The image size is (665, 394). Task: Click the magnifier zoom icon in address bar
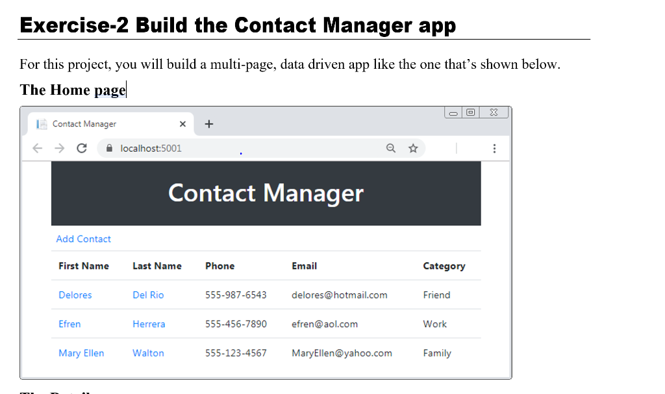(x=390, y=148)
